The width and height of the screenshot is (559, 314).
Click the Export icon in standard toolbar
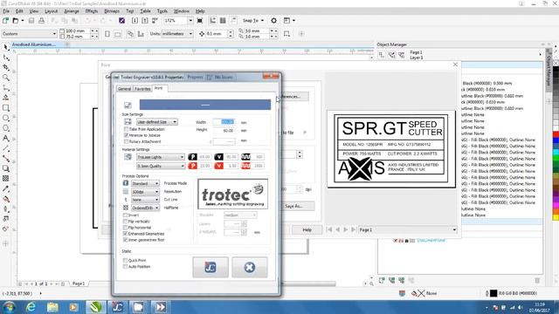pyautogui.click(x=145, y=21)
